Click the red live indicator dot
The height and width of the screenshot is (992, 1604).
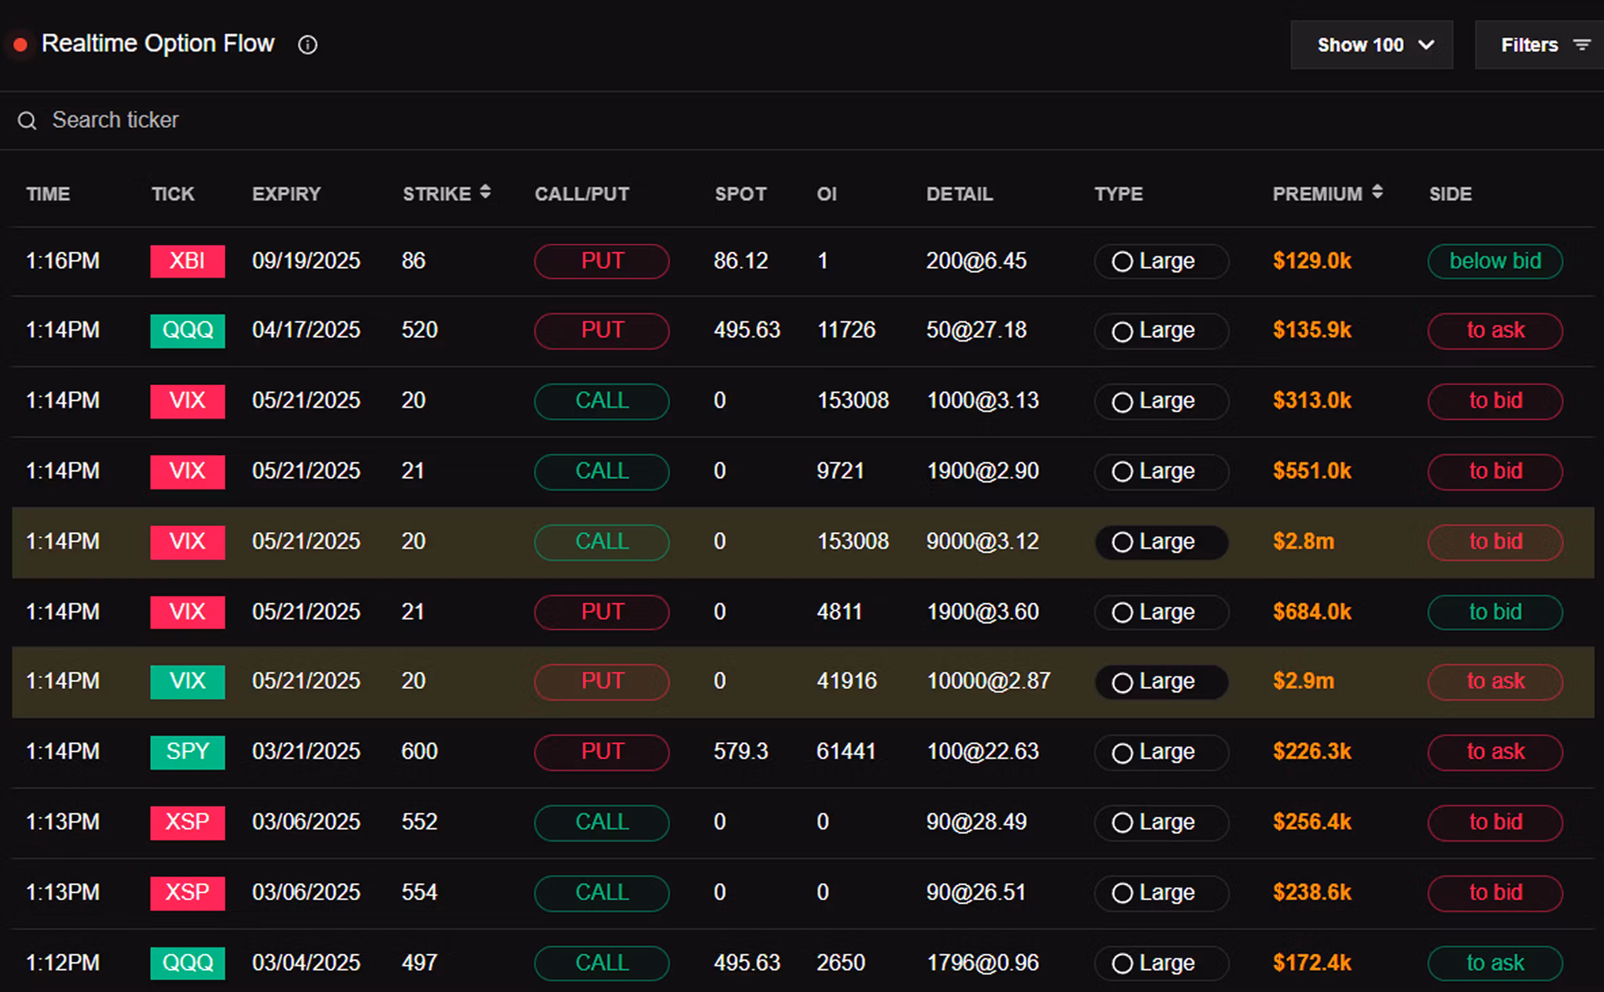click(x=20, y=45)
